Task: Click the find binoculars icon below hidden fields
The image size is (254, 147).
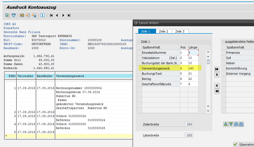Action: pyautogui.click(x=236, y=124)
